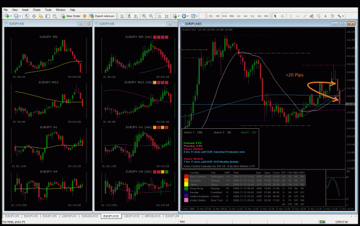Open the Profiles toolbar icon

coord(16,16)
